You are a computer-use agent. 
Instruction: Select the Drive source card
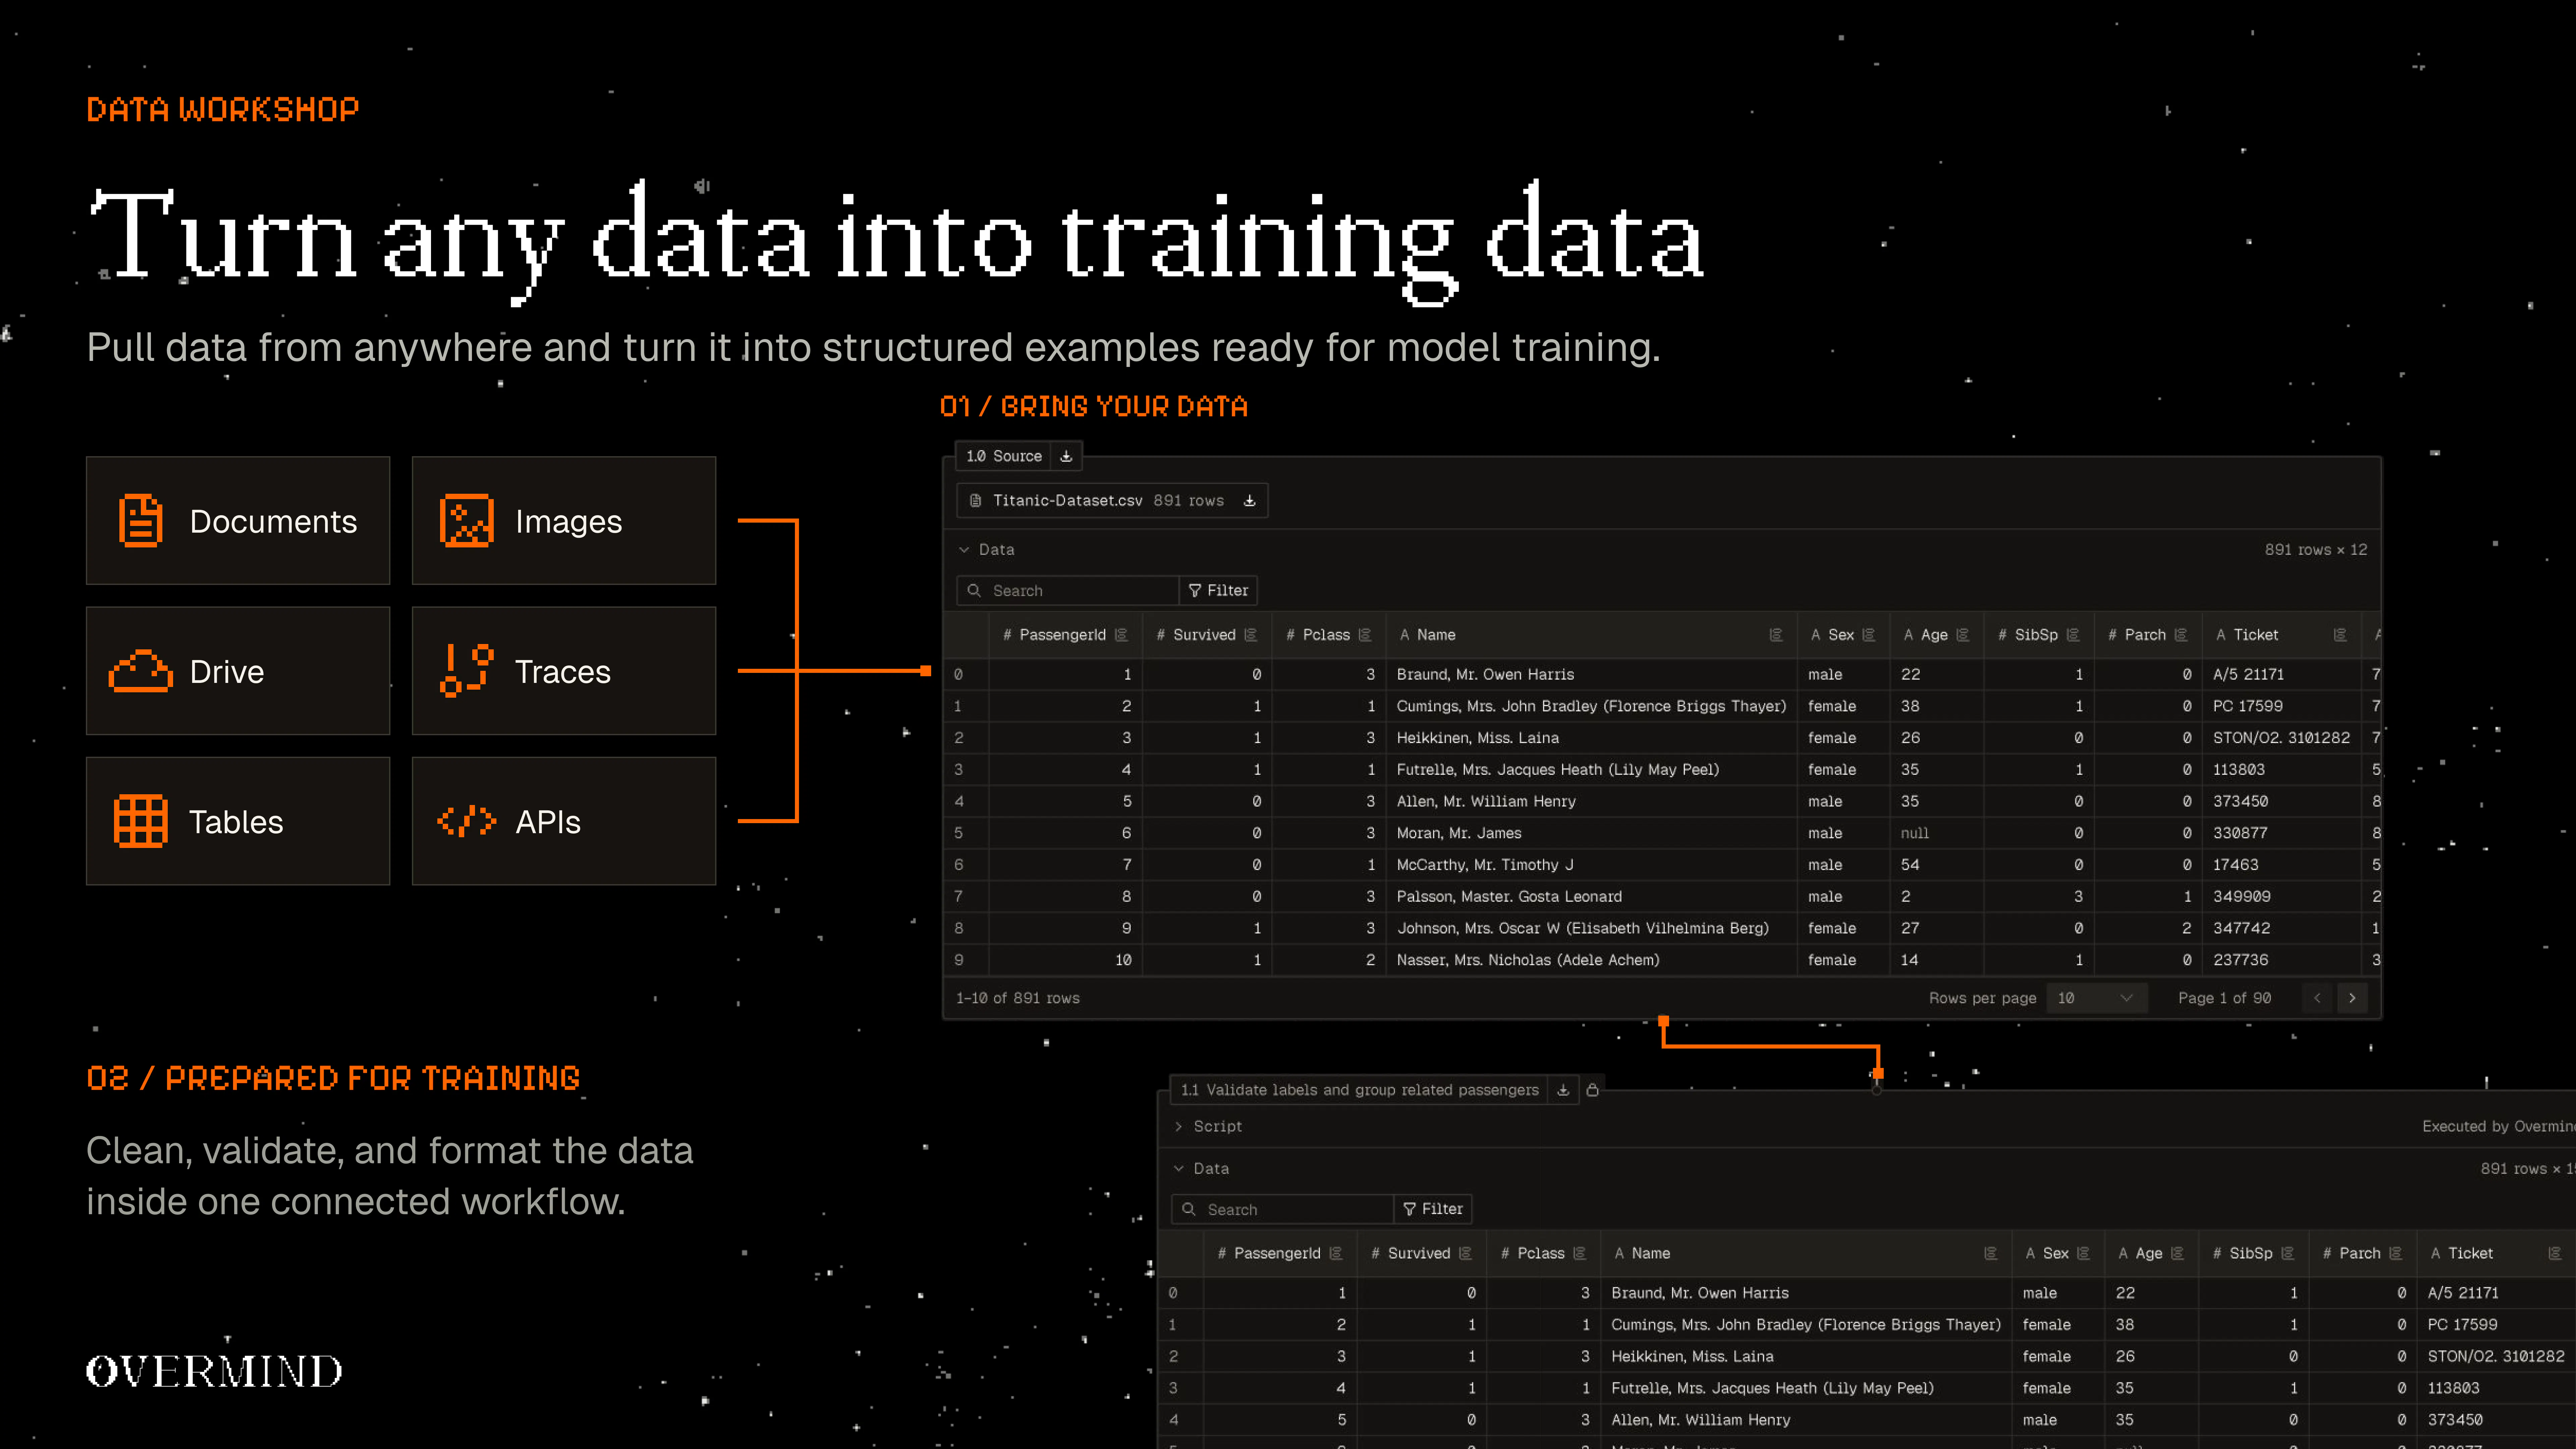[238, 671]
